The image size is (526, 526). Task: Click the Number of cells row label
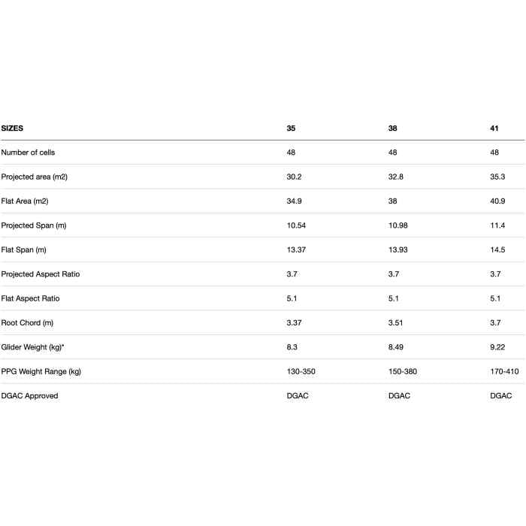[x=28, y=153]
